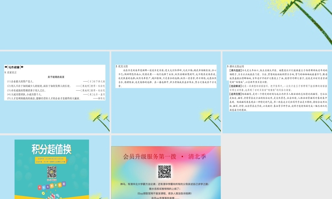Open the 优美文段 slide thumbnail

166,92
